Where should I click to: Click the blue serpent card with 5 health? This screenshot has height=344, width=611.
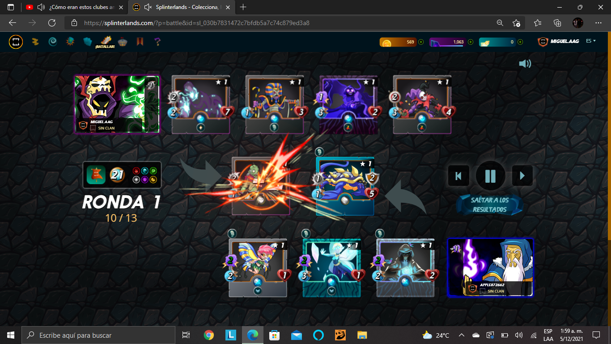tap(345, 186)
